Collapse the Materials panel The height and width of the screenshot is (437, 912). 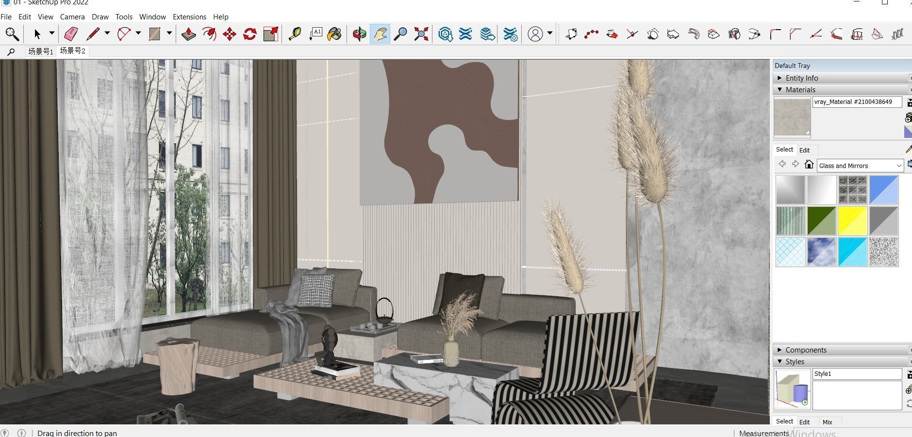(779, 89)
